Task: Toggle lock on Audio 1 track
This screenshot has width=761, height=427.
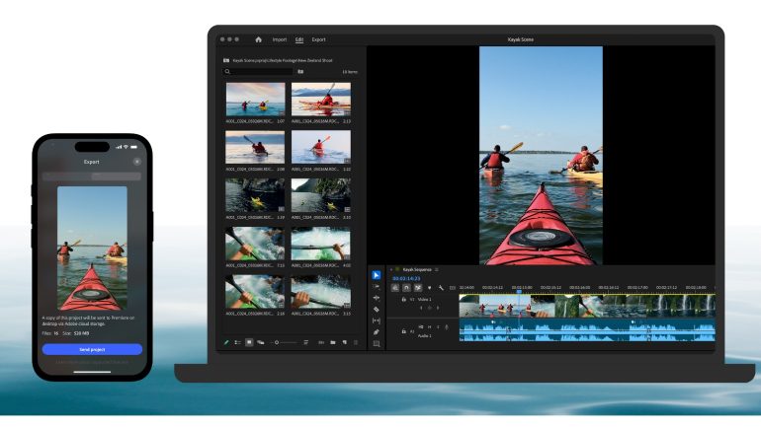Action: (404, 331)
